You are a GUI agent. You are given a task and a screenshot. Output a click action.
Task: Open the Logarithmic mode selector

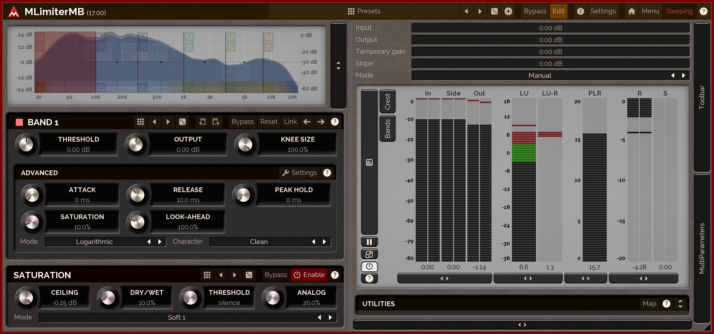tap(94, 242)
